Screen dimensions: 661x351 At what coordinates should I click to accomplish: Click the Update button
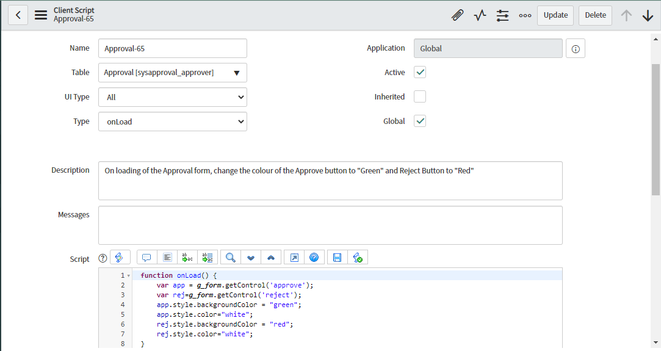pyautogui.click(x=555, y=15)
